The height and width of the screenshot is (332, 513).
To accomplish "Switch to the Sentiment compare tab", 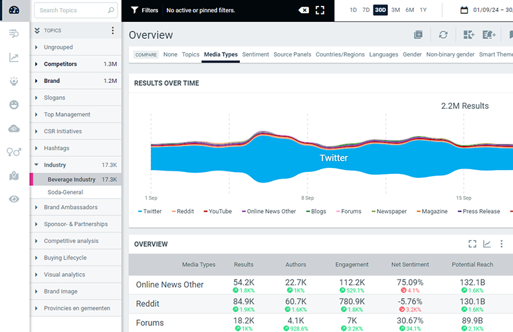I will [x=255, y=54].
